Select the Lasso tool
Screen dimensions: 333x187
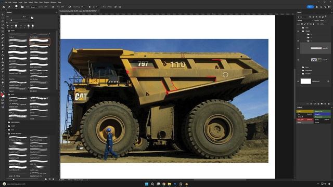click(3, 21)
